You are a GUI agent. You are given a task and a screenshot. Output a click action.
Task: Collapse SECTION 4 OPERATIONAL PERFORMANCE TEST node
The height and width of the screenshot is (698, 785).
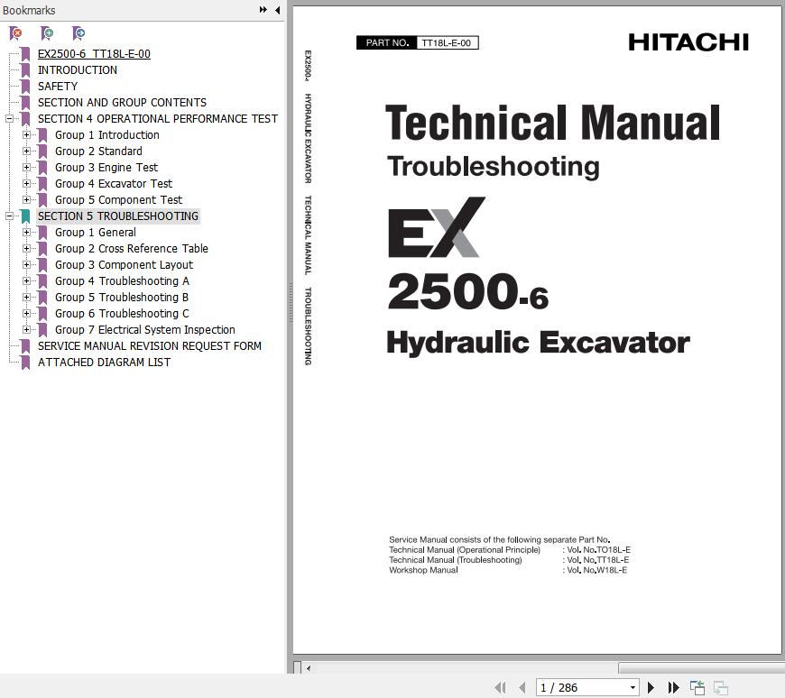(9, 119)
